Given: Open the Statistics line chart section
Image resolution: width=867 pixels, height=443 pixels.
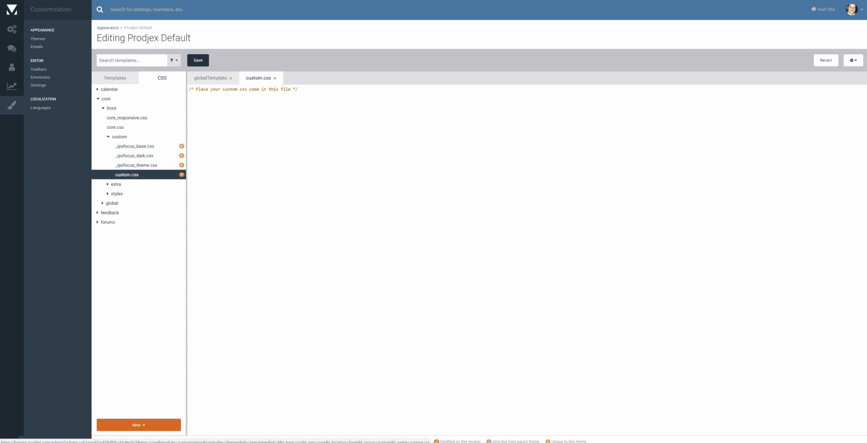Looking at the screenshot, I should pyautogui.click(x=12, y=86).
